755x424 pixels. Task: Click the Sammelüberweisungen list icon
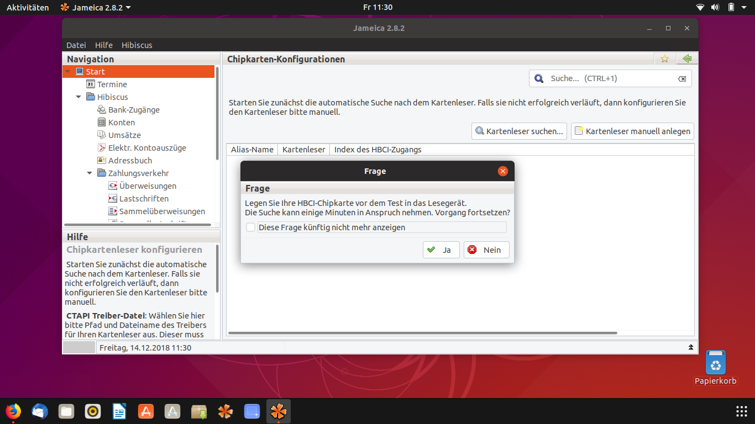click(113, 211)
